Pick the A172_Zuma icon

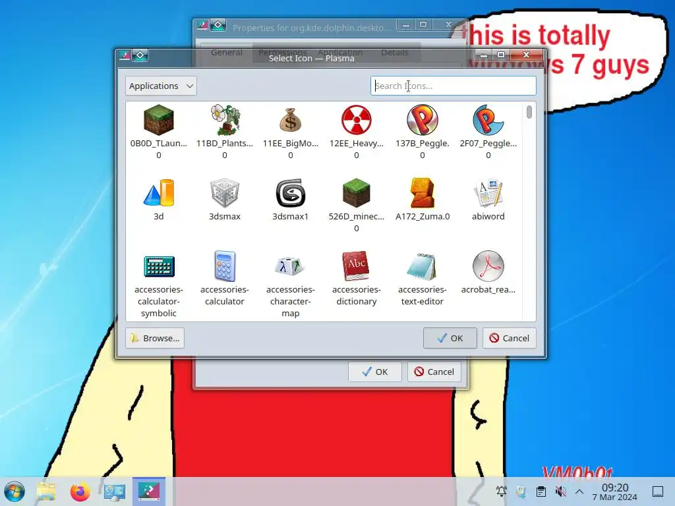pos(423,193)
